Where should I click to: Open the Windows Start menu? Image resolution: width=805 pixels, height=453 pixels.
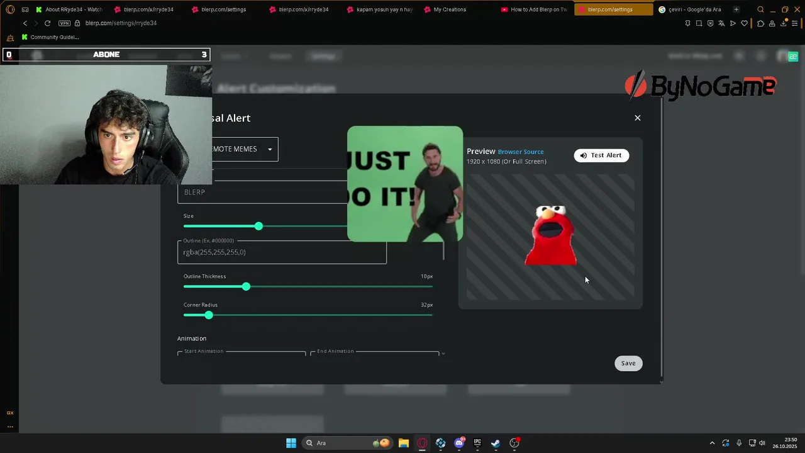(x=291, y=443)
